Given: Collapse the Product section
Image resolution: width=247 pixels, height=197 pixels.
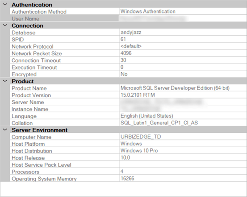Looking at the screenshot, I should [x=5, y=81].
